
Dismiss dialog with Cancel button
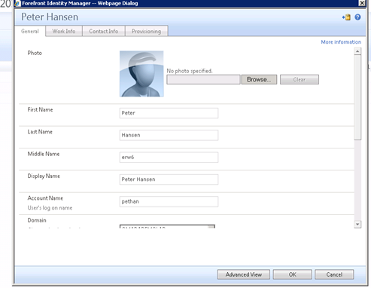tap(334, 274)
